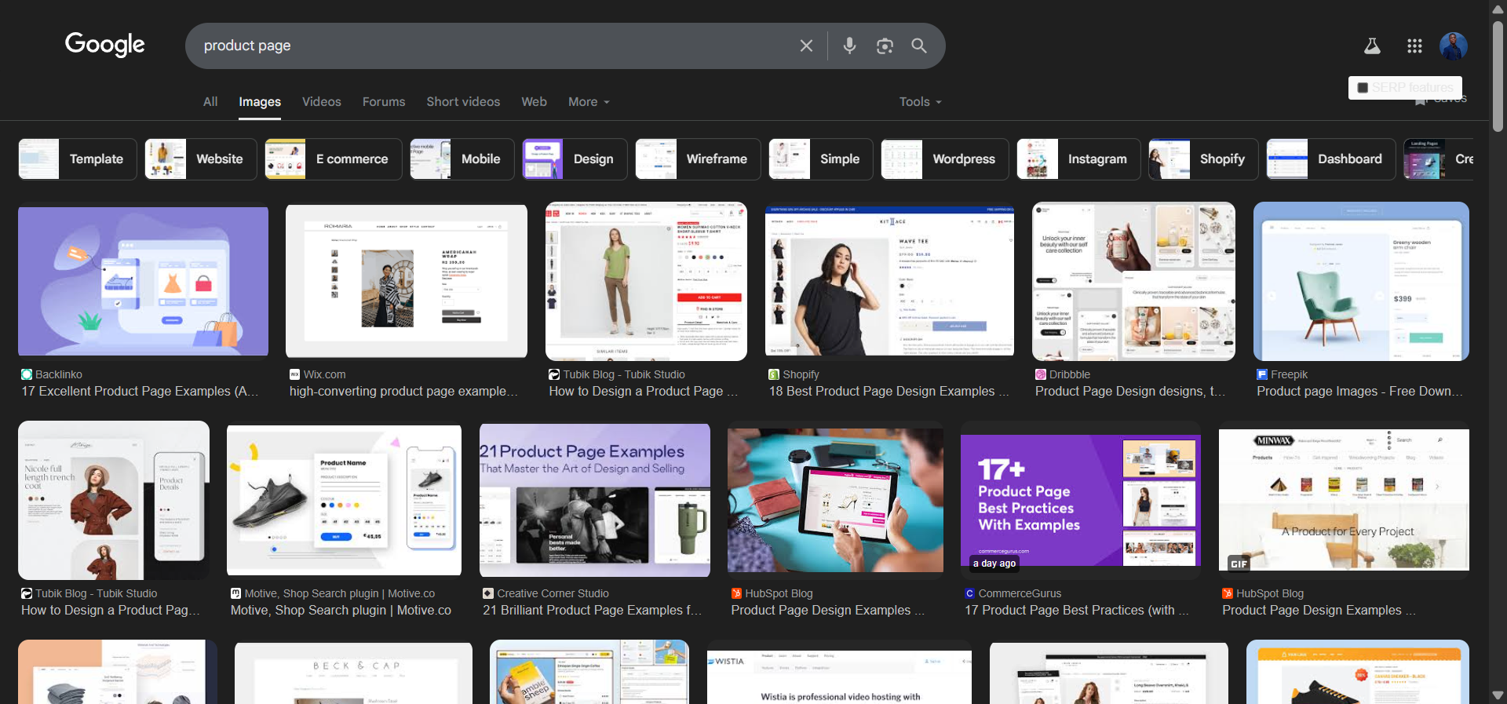Open Motive, Shop Search plugin link
This screenshot has width=1507, height=704.
click(341, 610)
